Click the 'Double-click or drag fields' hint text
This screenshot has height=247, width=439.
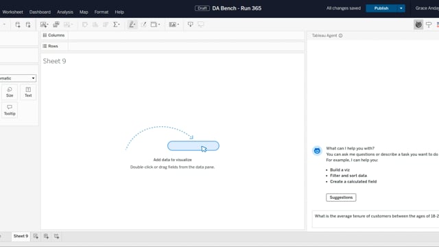coord(172,167)
